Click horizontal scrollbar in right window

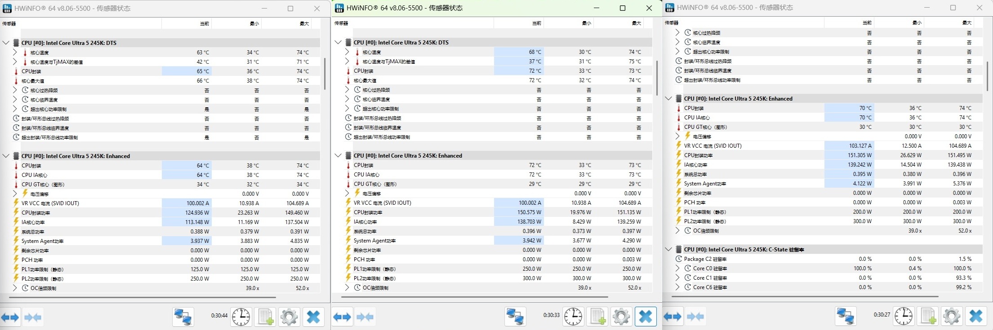click(x=805, y=296)
